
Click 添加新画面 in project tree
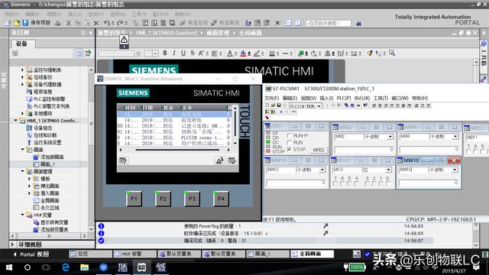pos(52,157)
